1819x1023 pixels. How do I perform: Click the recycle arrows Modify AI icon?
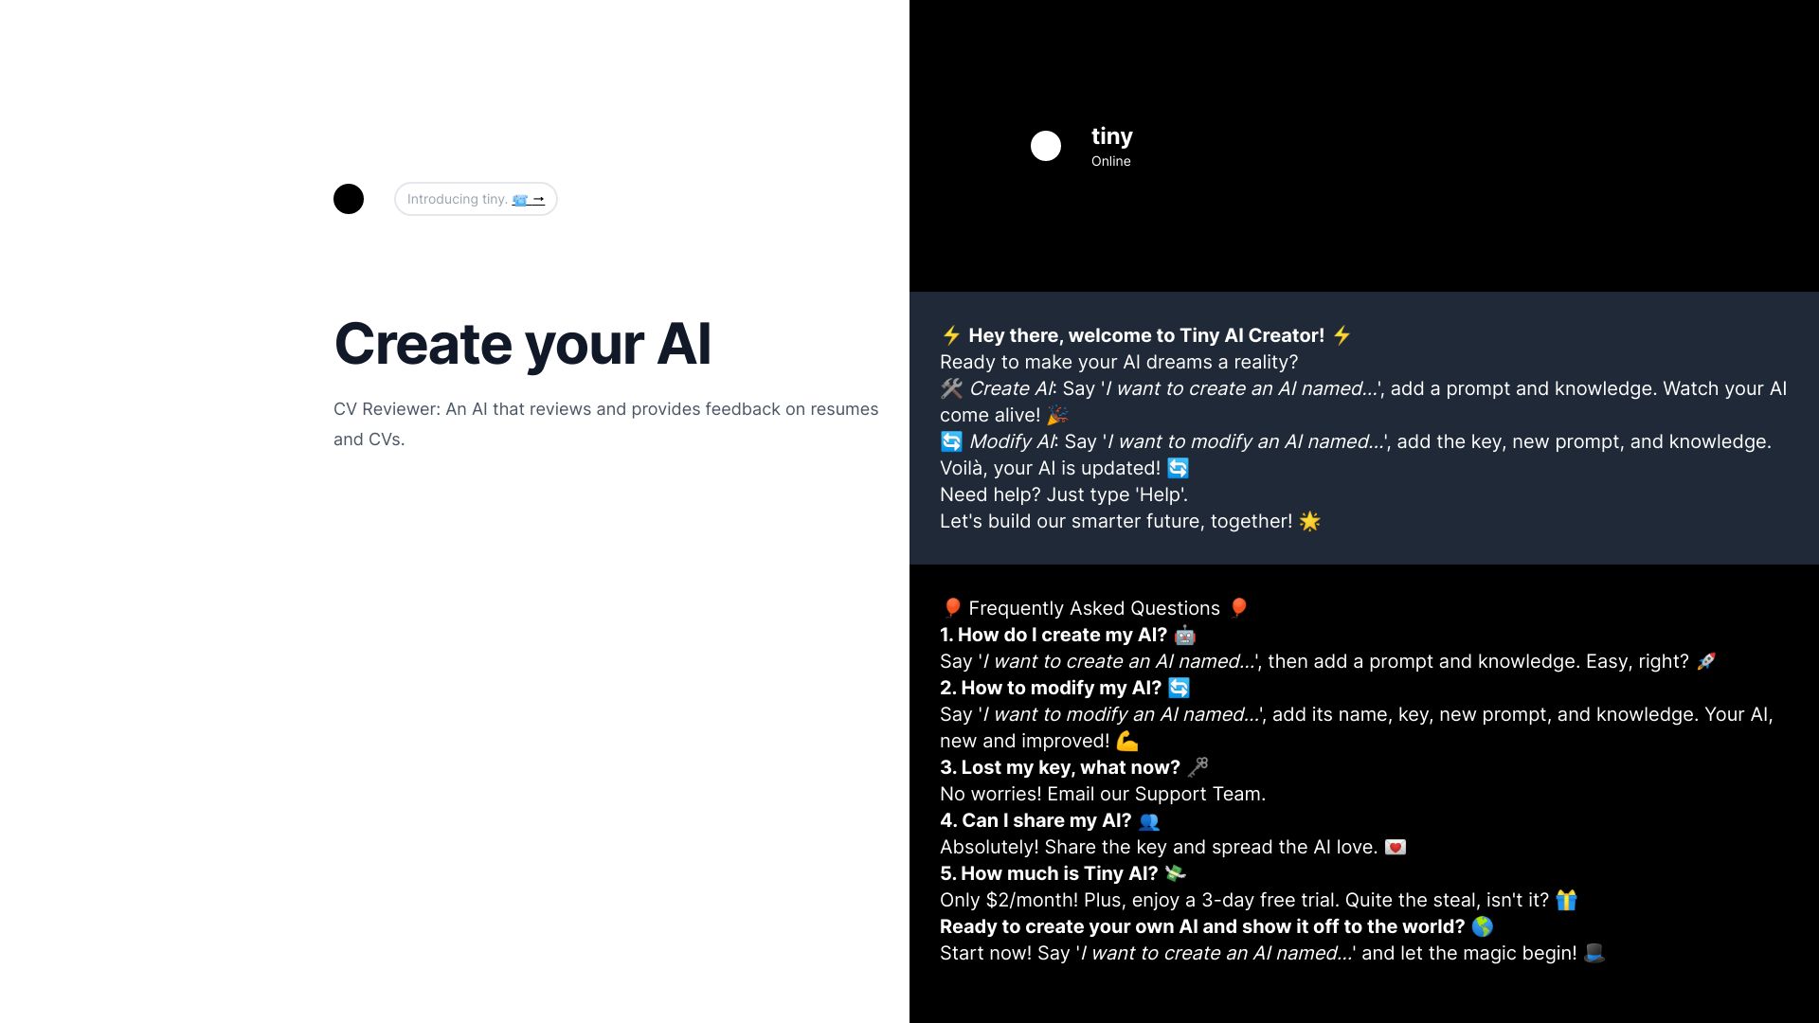tap(949, 440)
